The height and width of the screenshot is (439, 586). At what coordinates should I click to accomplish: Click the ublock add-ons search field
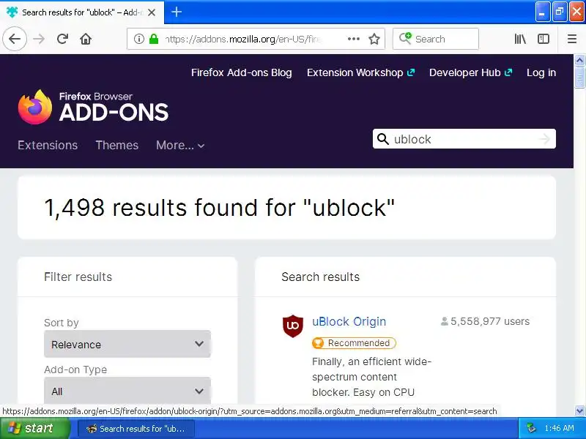[x=464, y=139]
